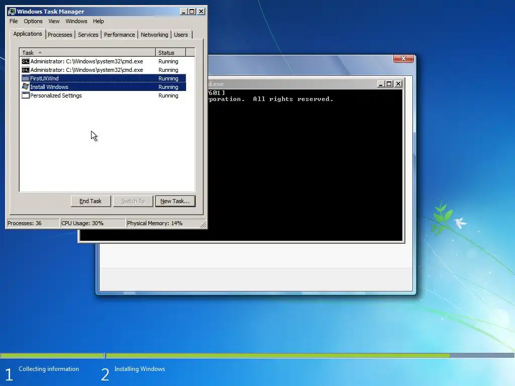
Task: Click the Processes: 36 status entry
Action: coord(33,223)
